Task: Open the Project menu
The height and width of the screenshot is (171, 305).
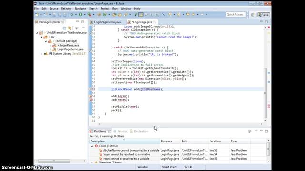Action: [105, 9]
